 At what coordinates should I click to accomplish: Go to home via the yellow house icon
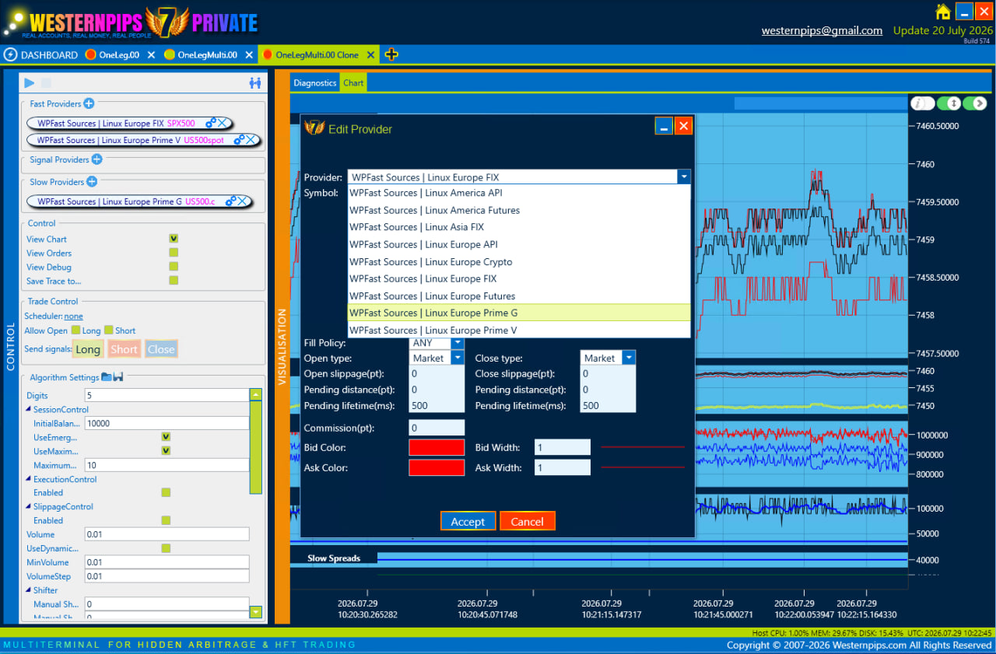click(x=943, y=12)
